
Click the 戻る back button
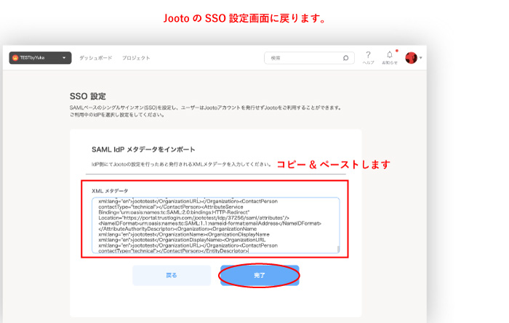click(172, 275)
